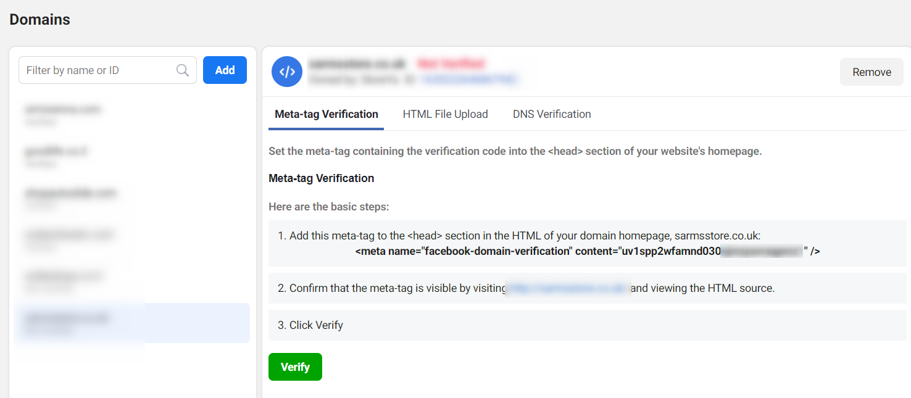The width and height of the screenshot is (911, 398).
Task: Open the blurred homepage link in step 2
Action: 568,288
